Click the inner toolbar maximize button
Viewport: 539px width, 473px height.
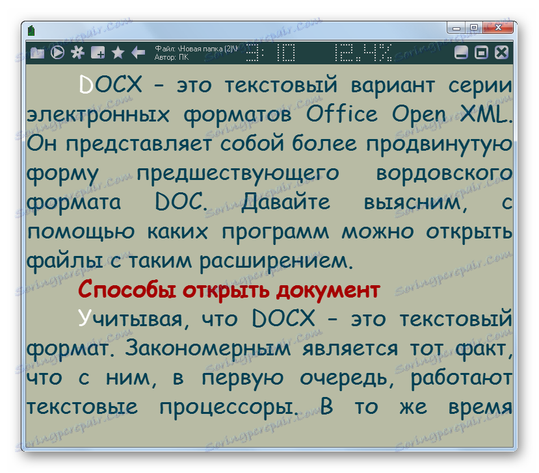click(481, 53)
